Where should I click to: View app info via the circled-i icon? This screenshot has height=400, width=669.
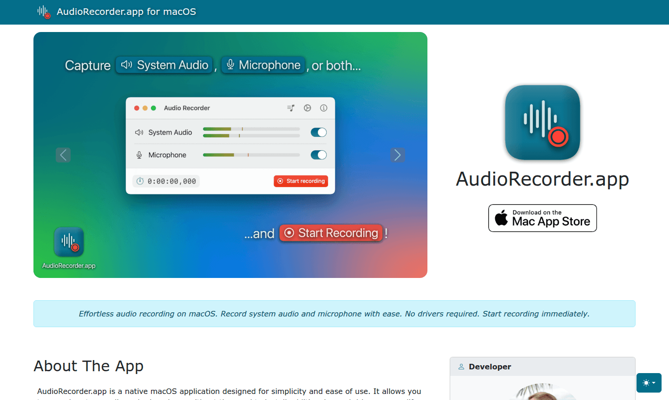click(324, 108)
